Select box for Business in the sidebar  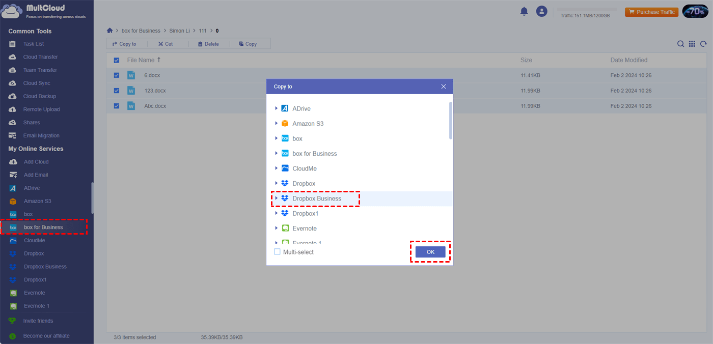click(x=44, y=227)
